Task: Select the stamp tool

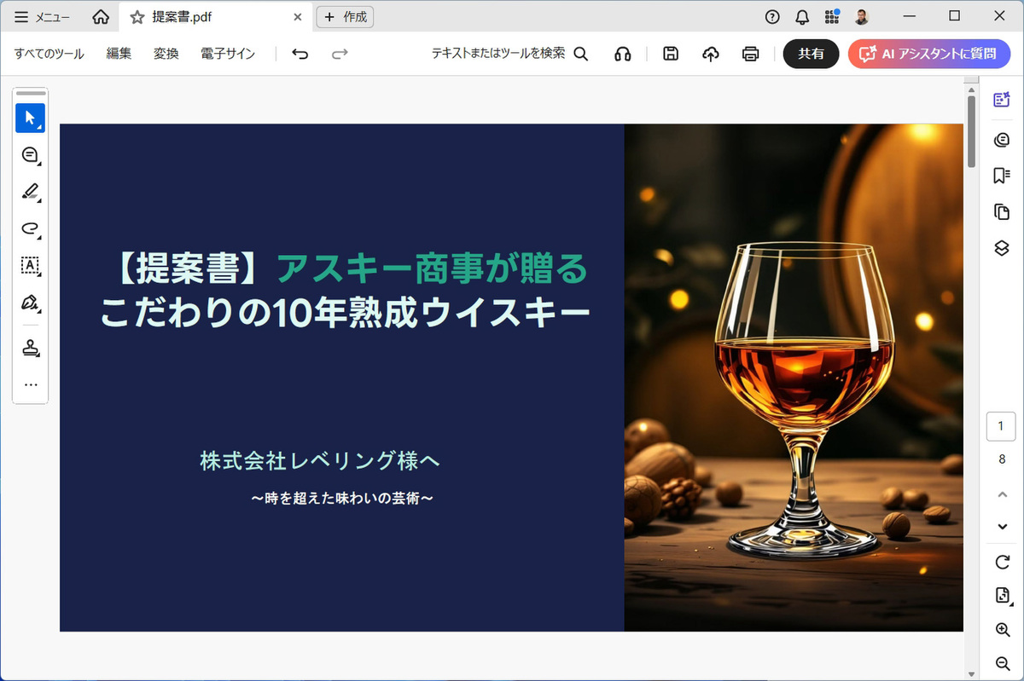Action: [x=30, y=348]
